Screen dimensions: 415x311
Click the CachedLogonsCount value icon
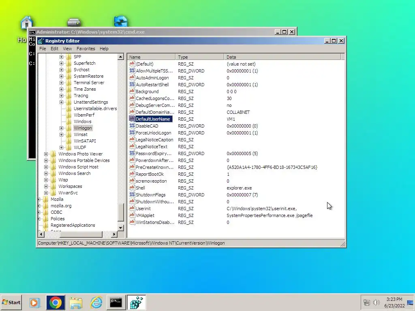pos(132,98)
